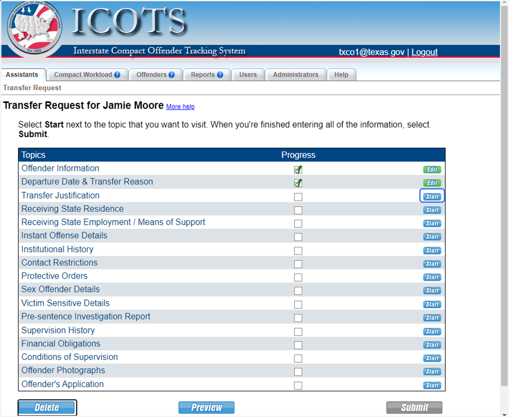
Task: Start the Victim Sensitive Details topic
Action: click(432, 304)
